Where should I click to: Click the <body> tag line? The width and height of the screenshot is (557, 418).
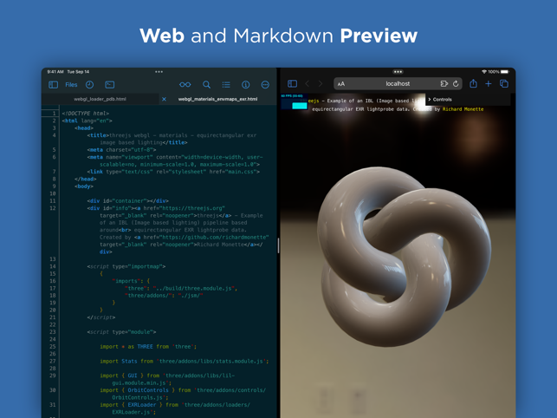coord(84,186)
